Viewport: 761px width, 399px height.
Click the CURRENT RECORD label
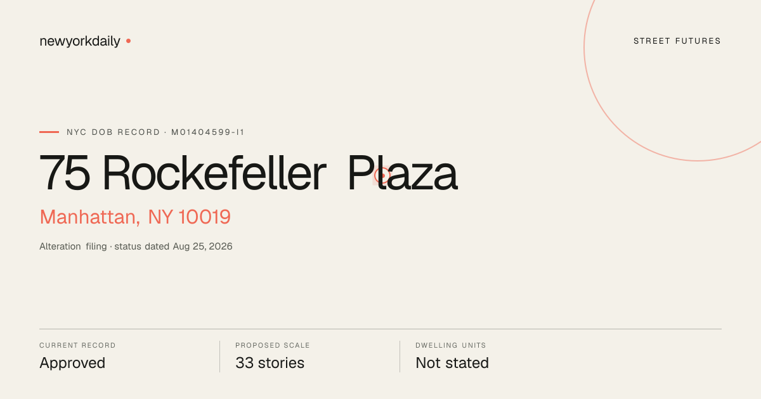pos(77,346)
